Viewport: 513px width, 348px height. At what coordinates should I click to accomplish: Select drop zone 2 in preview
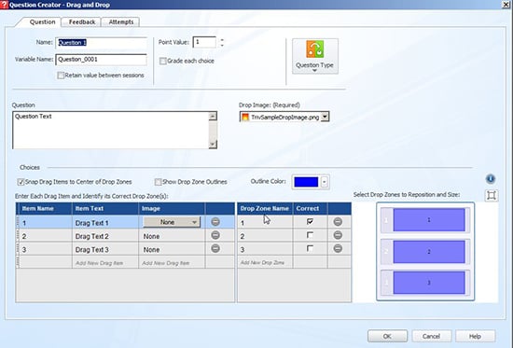[x=429, y=251]
